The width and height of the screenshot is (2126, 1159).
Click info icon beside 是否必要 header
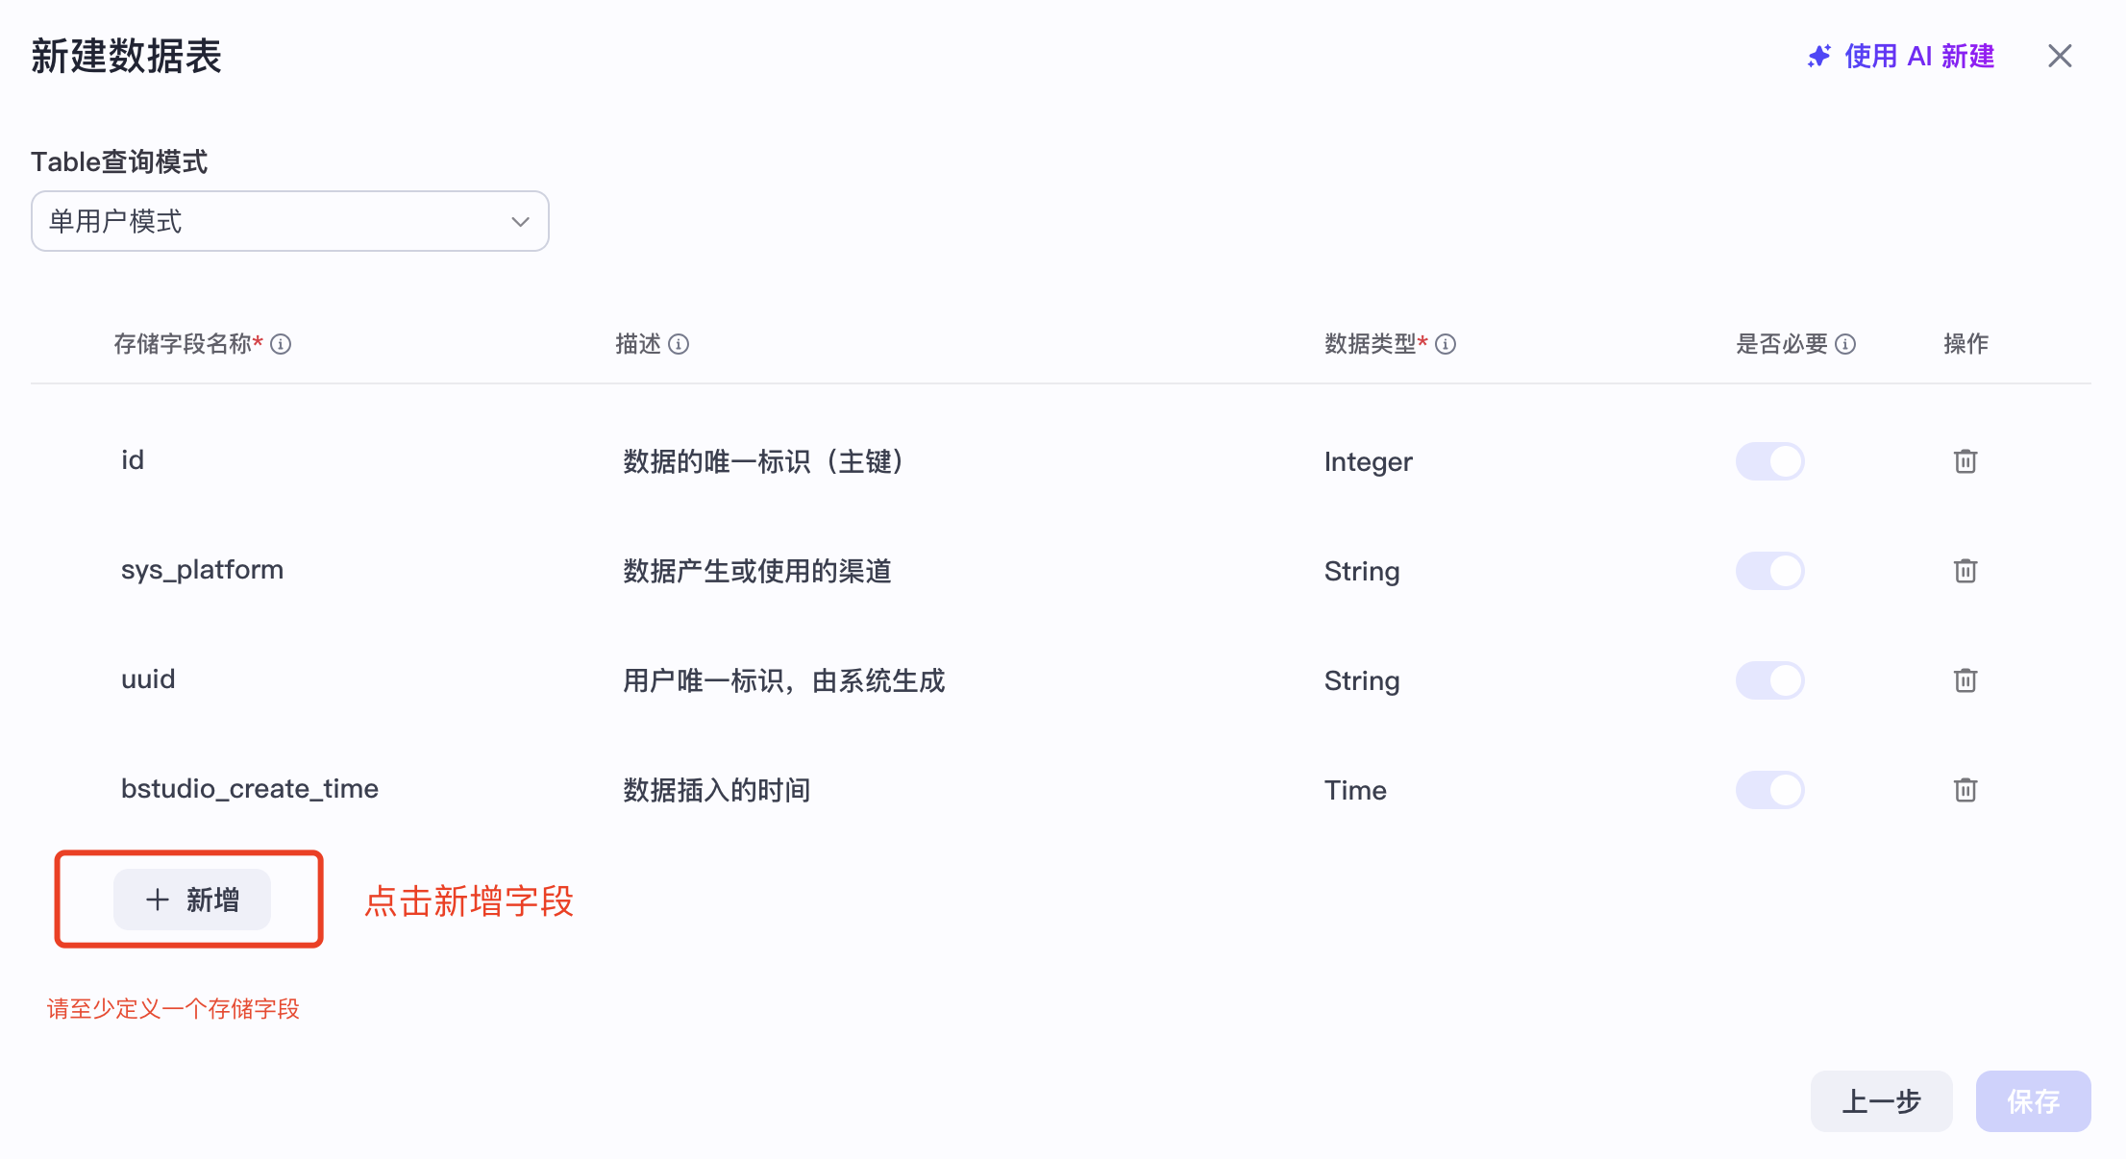[x=1845, y=344]
